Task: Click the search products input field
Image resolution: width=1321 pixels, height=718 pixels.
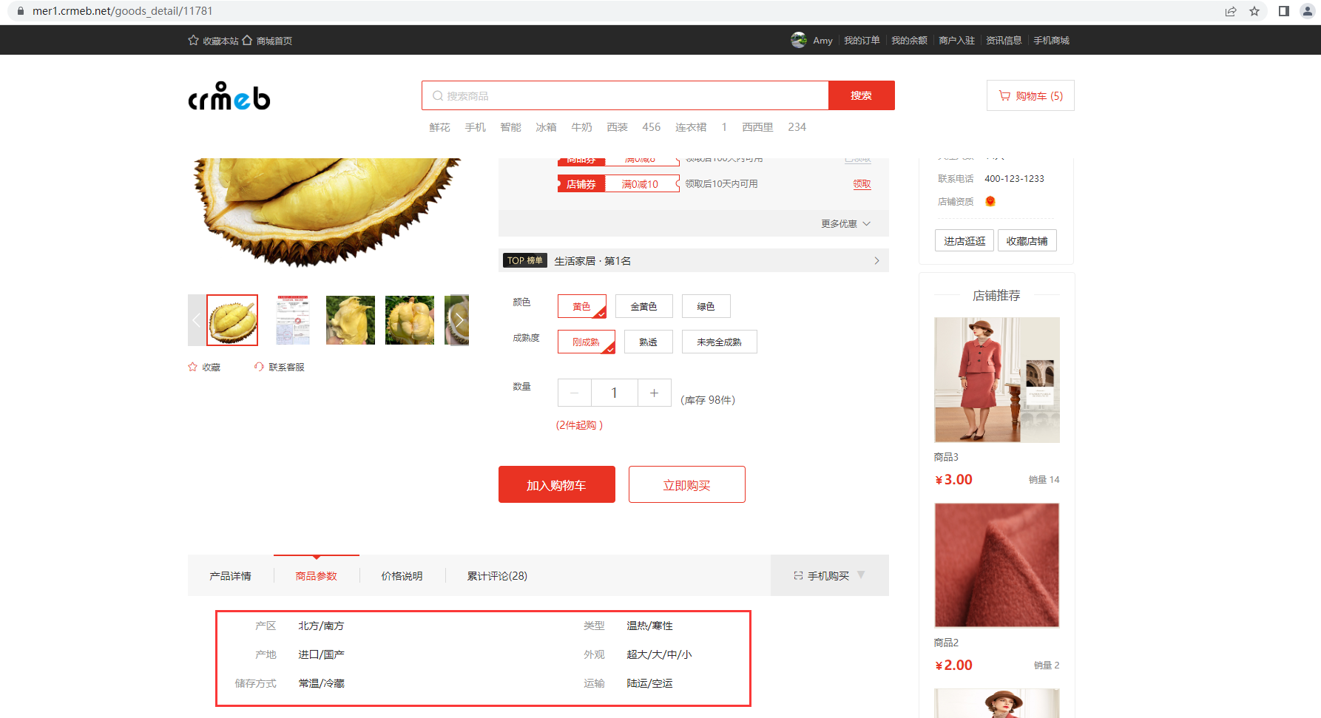Action: (629, 96)
